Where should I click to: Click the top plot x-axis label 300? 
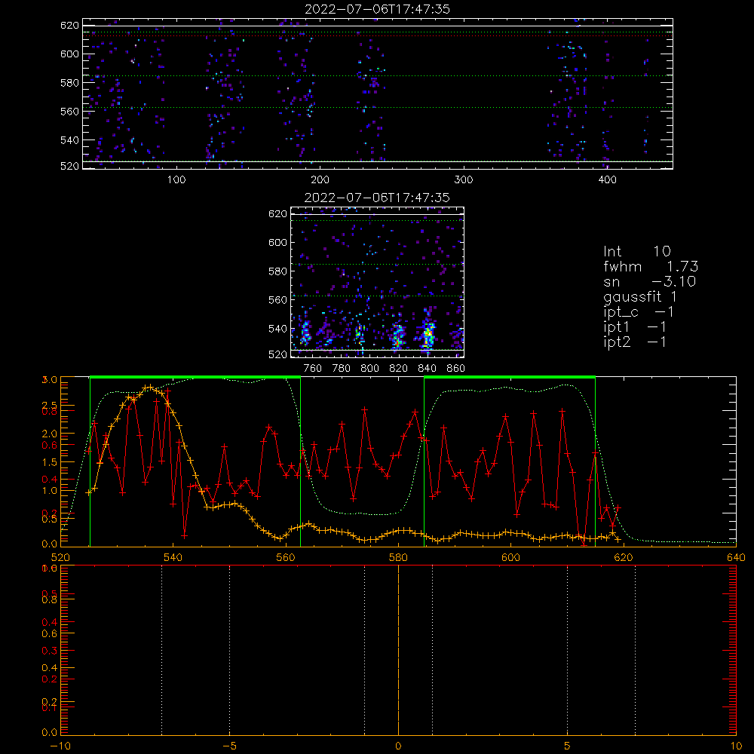[x=464, y=180]
